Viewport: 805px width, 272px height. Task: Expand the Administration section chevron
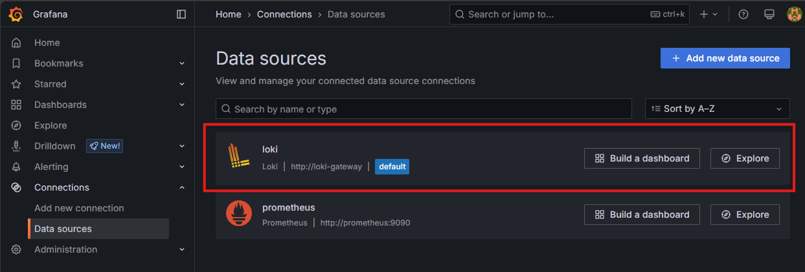click(x=182, y=249)
